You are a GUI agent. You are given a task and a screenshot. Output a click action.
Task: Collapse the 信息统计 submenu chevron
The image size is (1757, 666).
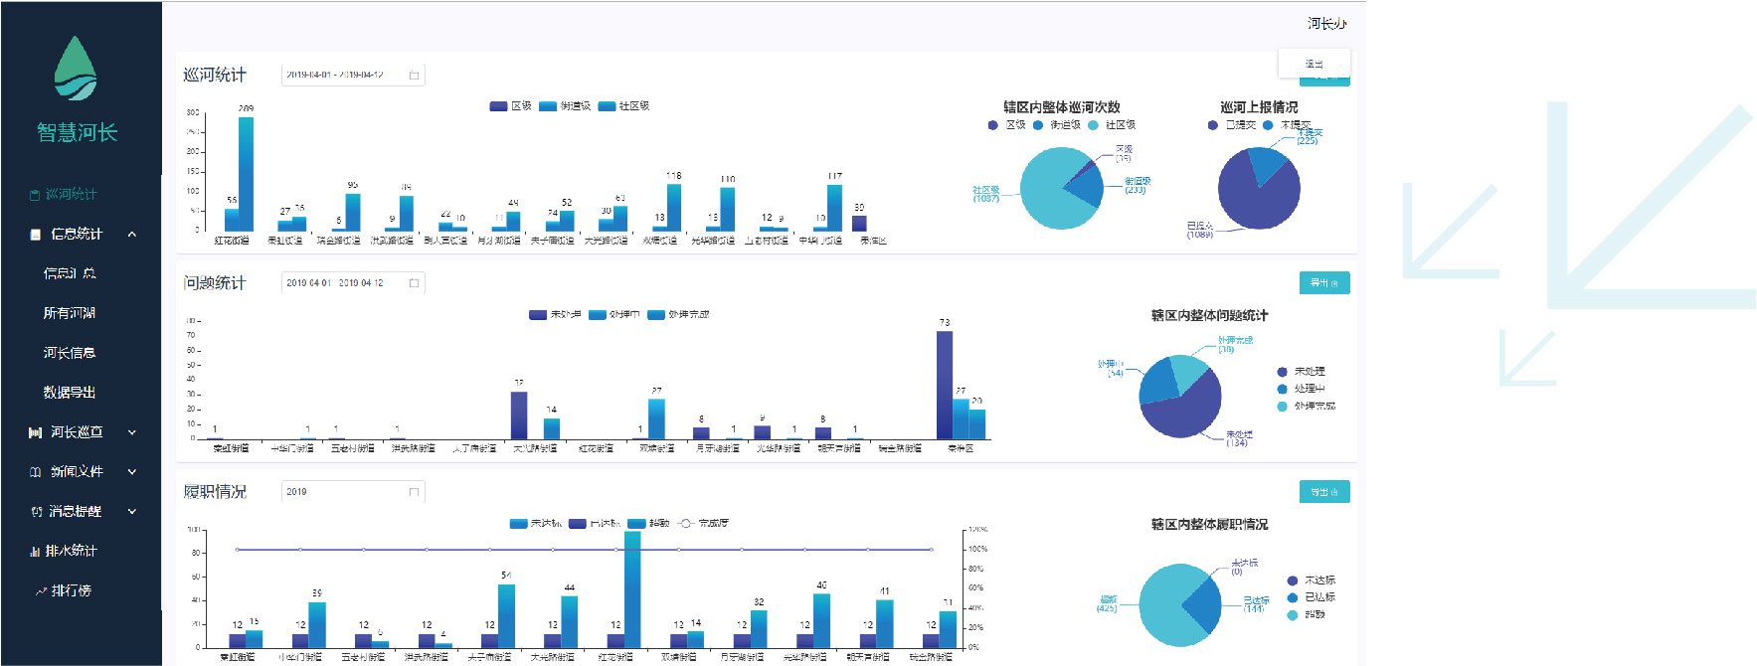click(131, 235)
